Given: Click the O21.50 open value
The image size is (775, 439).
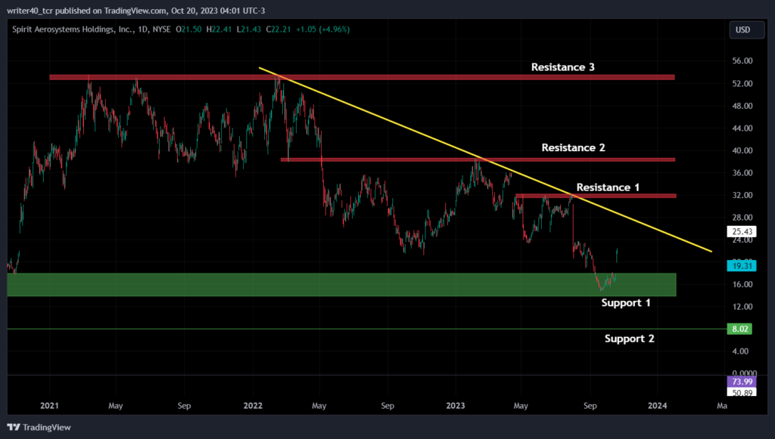Looking at the screenshot, I should point(188,29).
